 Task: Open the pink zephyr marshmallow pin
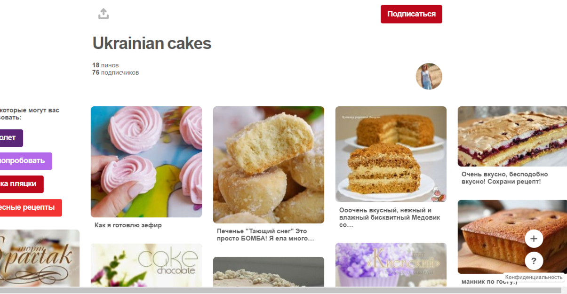pyautogui.click(x=146, y=162)
